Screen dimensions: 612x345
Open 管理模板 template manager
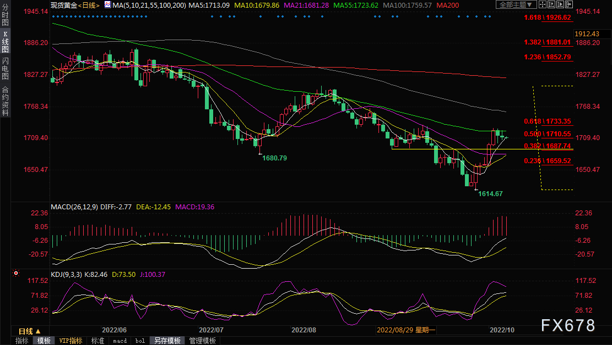point(202,341)
